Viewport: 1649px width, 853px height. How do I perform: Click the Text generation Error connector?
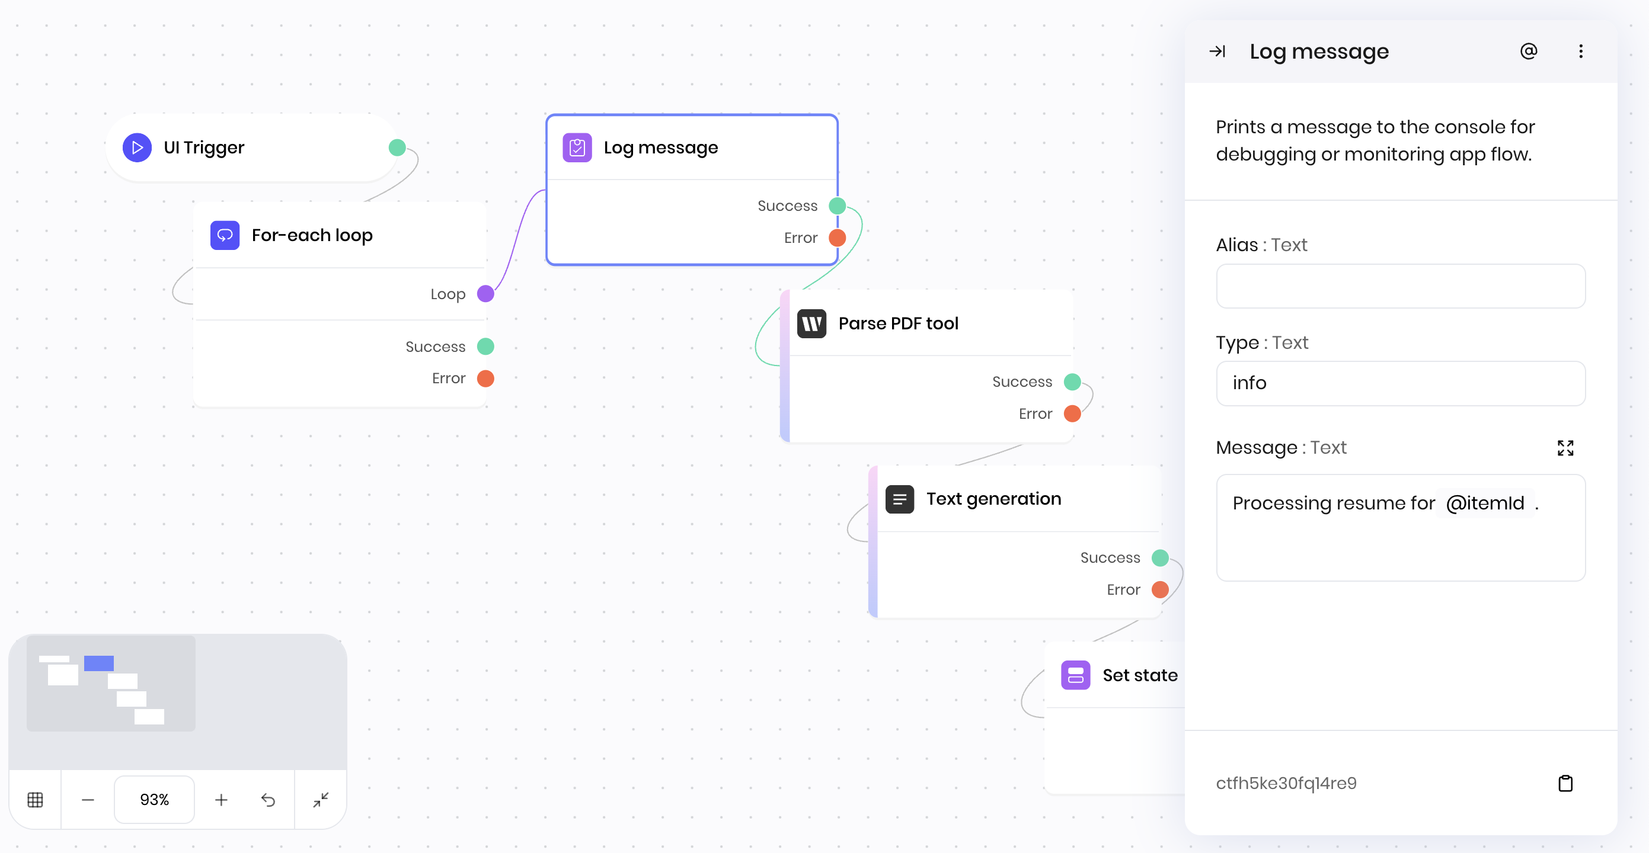click(x=1159, y=590)
